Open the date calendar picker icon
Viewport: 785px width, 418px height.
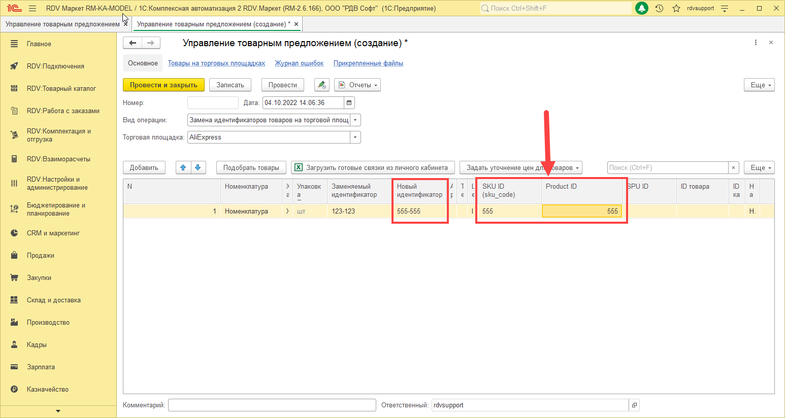[349, 103]
